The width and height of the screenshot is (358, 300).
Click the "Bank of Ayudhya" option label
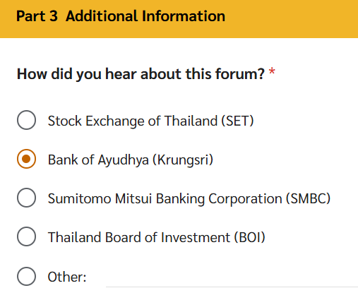coord(98,160)
